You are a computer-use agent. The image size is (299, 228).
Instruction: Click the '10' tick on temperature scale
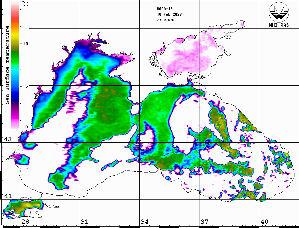click(25, 44)
